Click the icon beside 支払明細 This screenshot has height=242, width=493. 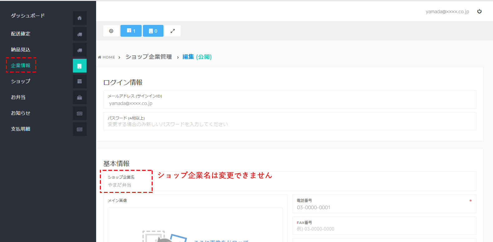[80, 129]
